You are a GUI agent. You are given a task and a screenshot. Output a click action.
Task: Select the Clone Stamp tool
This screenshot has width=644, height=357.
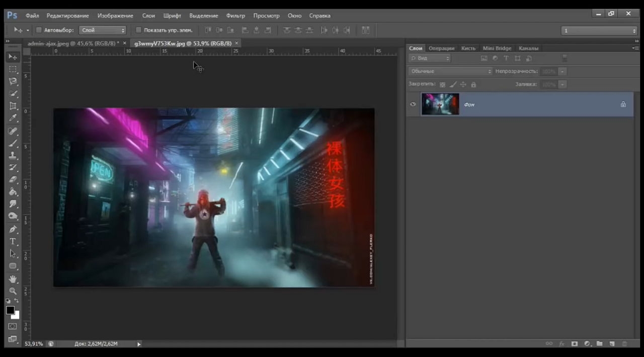(13, 155)
